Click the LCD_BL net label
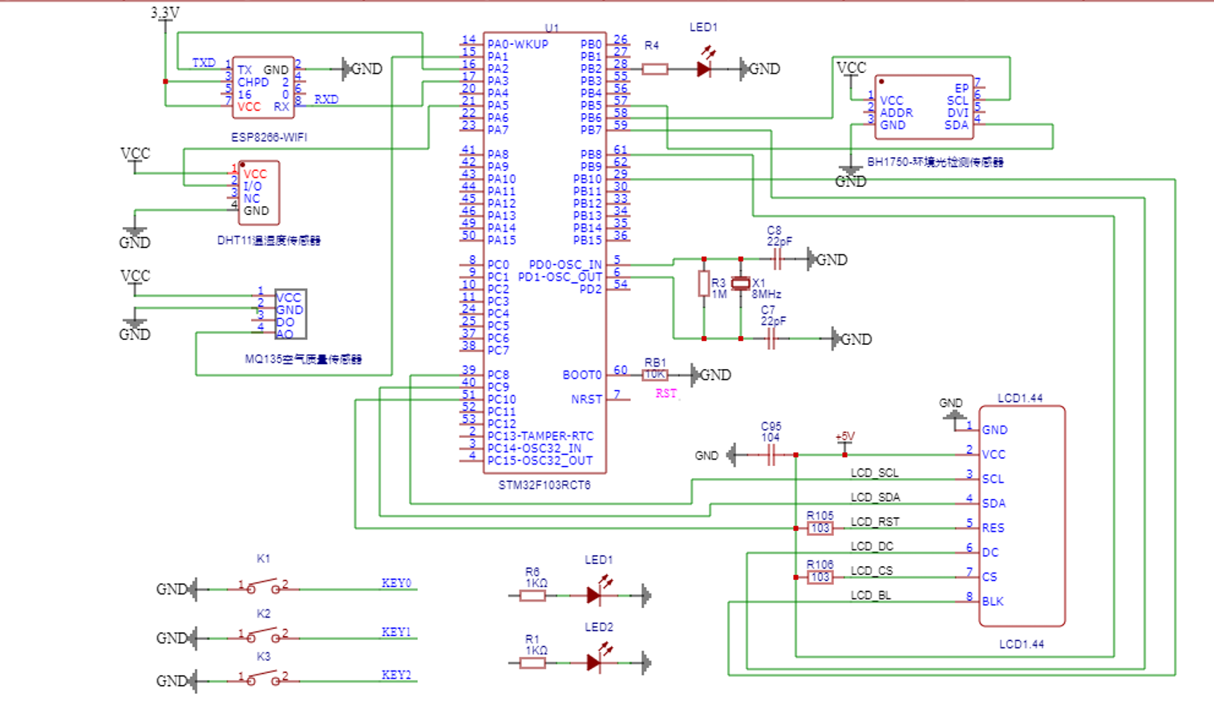 pyautogui.click(x=871, y=595)
